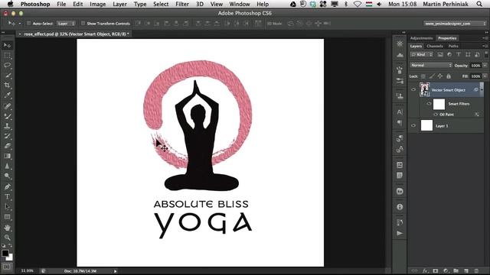Open the Apple menu
The image size is (490, 275).
[x=10, y=4]
